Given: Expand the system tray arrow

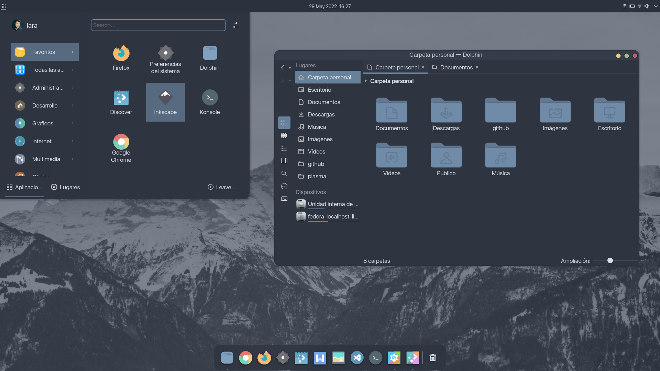Looking at the screenshot, I should 656,6.
